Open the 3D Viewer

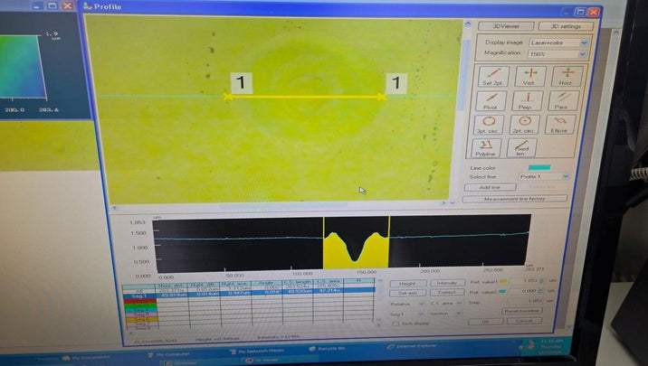506,26
